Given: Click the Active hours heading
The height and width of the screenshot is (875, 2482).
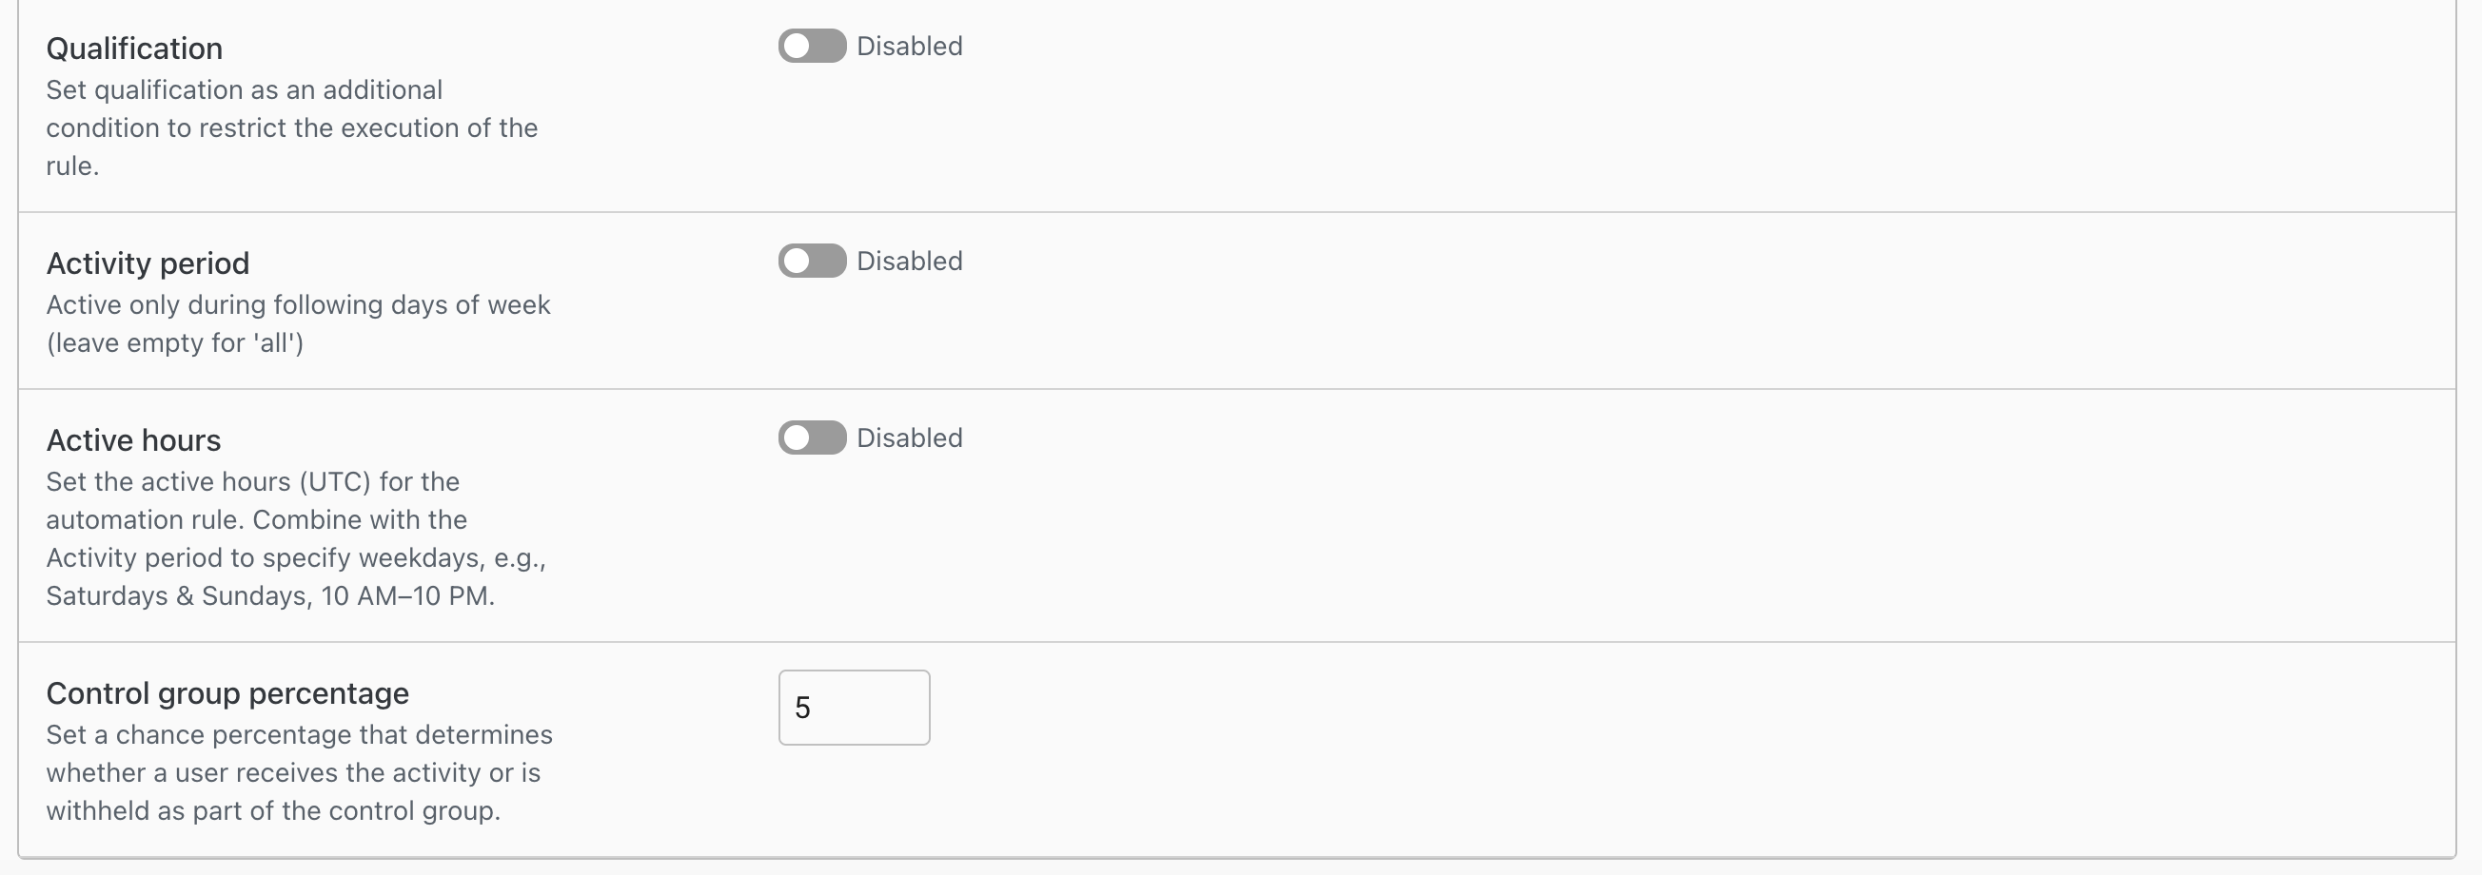Looking at the screenshot, I should pyautogui.click(x=133, y=440).
